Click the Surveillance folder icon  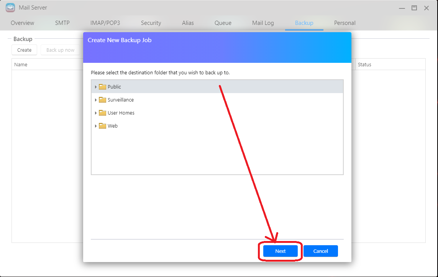click(x=103, y=100)
